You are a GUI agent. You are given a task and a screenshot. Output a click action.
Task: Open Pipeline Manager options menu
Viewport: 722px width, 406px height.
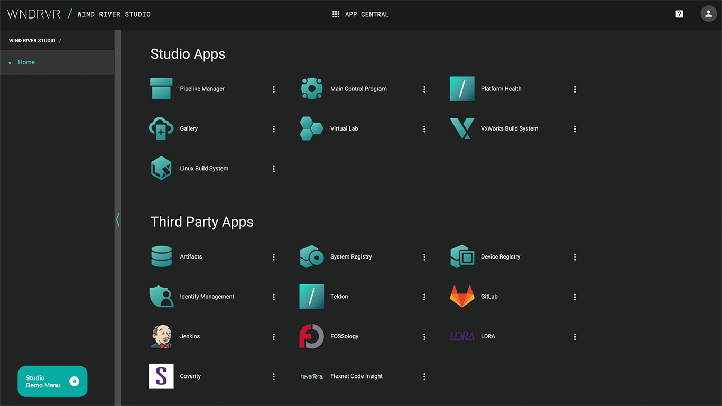point(274,89)
